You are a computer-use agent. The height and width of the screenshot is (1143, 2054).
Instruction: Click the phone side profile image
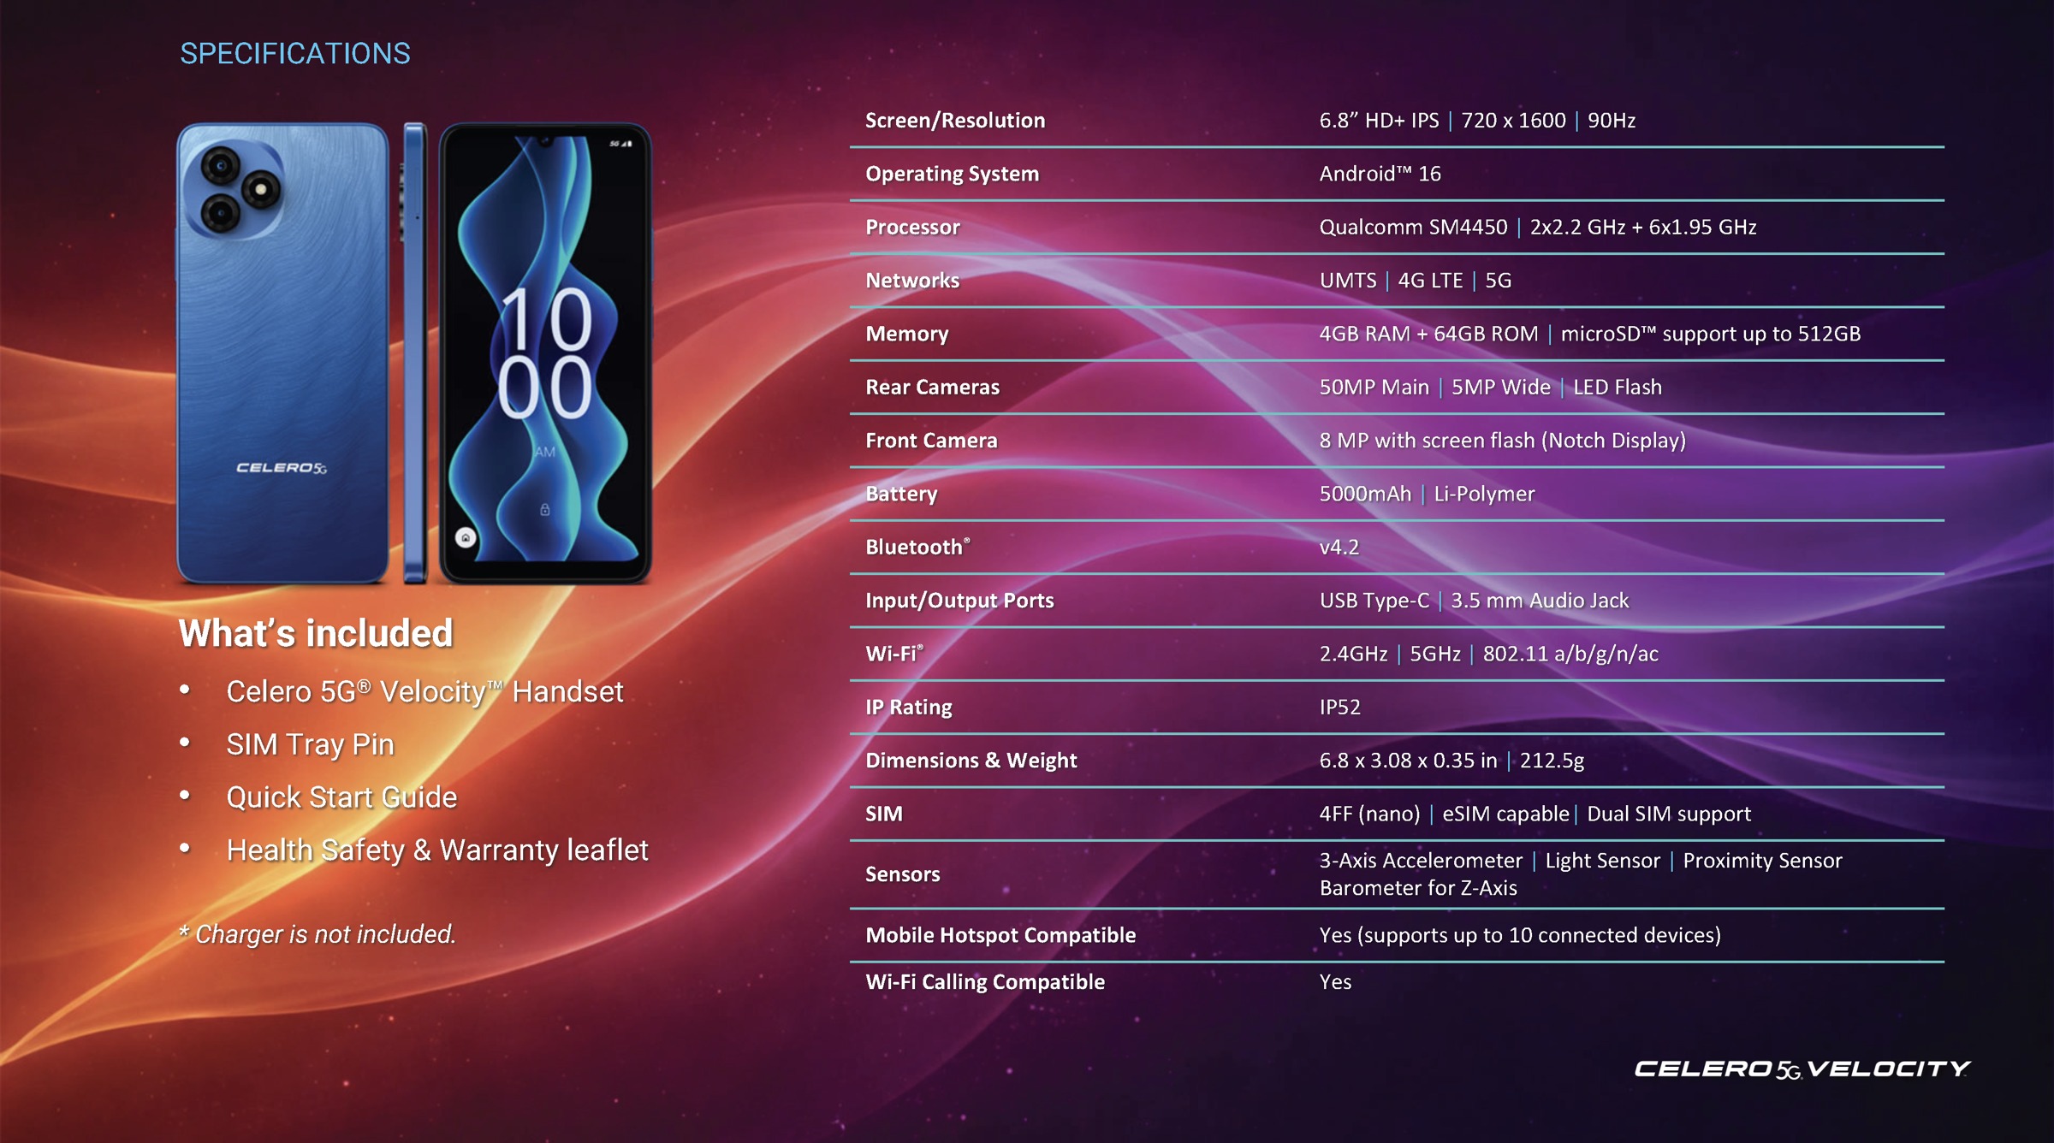click(x=414, y=353)
